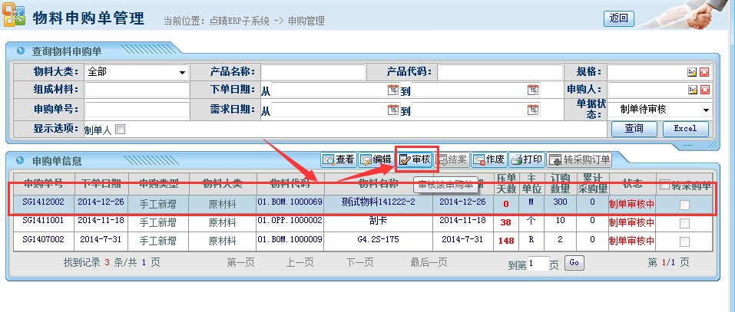
Task: Check the 转采购单 checkbox for row SG1407002
Action: pos(684,241)
